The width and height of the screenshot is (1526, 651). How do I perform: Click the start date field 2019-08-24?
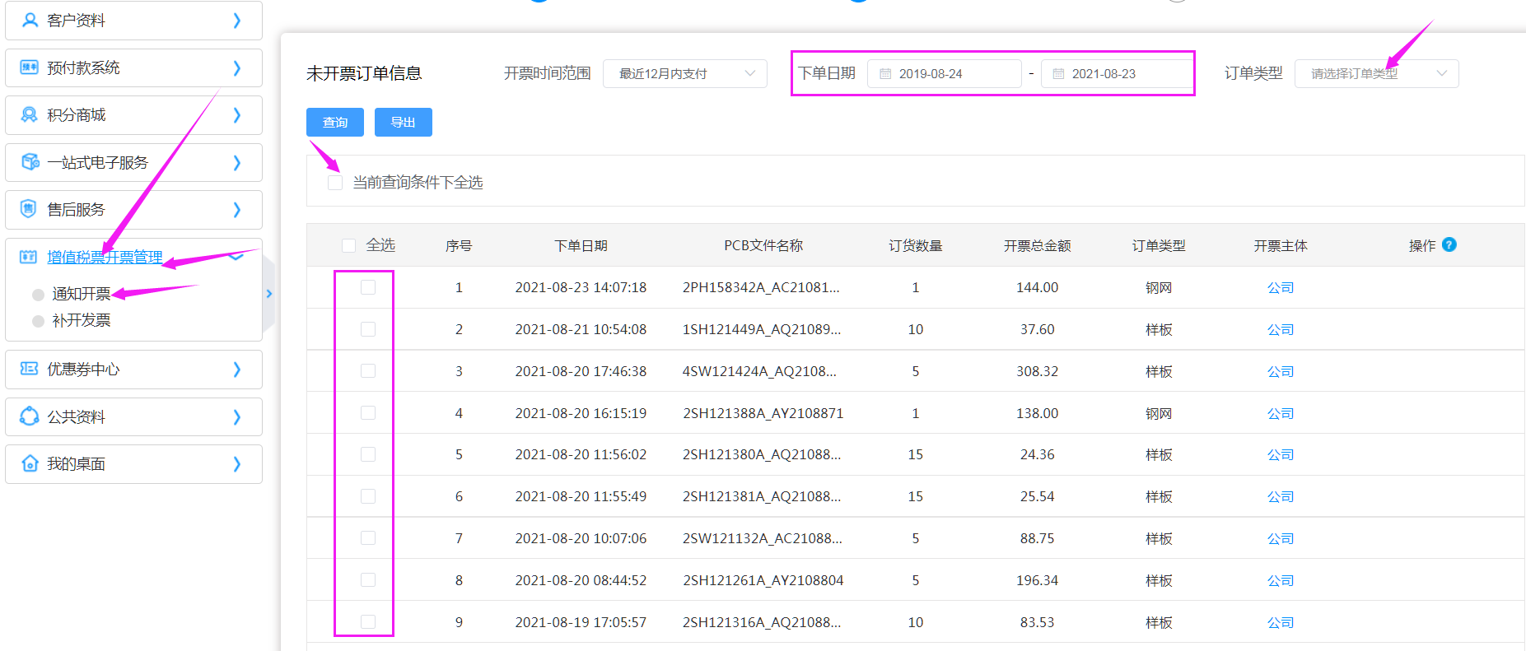[944, 73]
